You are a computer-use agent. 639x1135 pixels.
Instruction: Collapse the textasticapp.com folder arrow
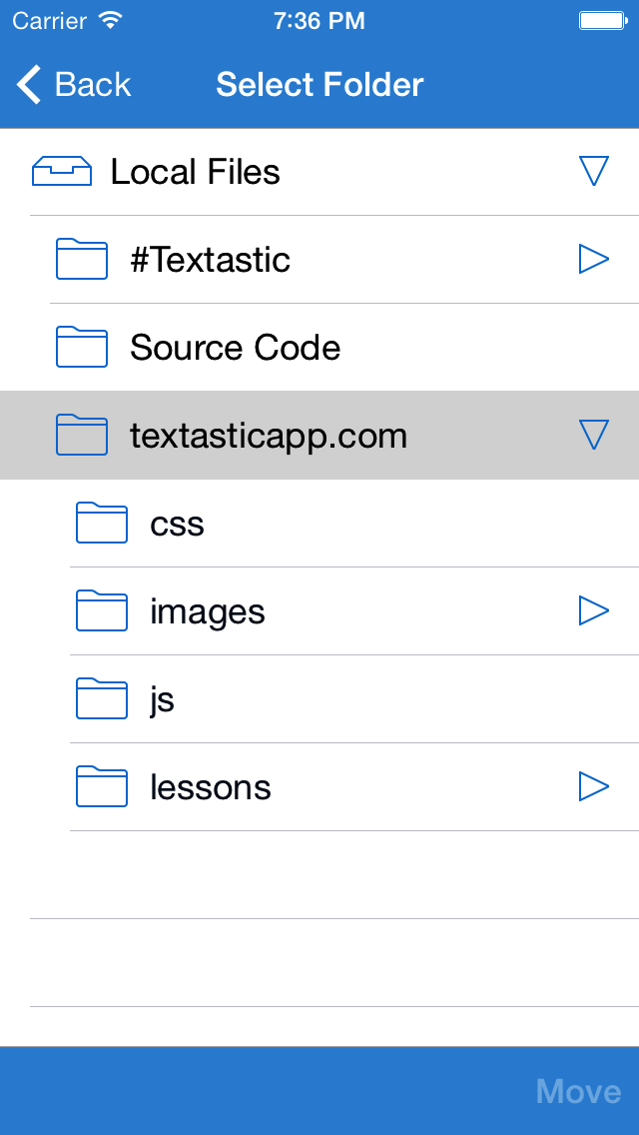[x=594, y=436]
